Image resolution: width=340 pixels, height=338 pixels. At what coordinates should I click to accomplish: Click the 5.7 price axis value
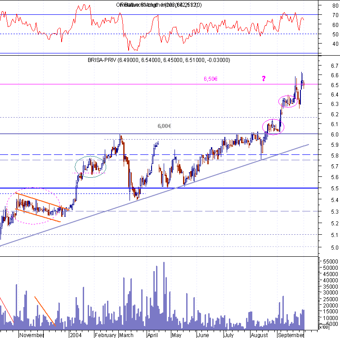[x=335, y=166]
